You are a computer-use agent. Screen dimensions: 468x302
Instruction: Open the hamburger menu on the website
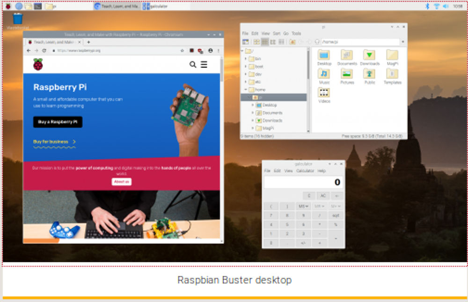(204, 65)
